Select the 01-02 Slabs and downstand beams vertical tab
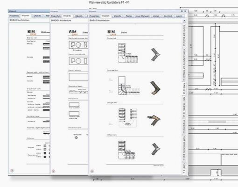 point(184,65)
